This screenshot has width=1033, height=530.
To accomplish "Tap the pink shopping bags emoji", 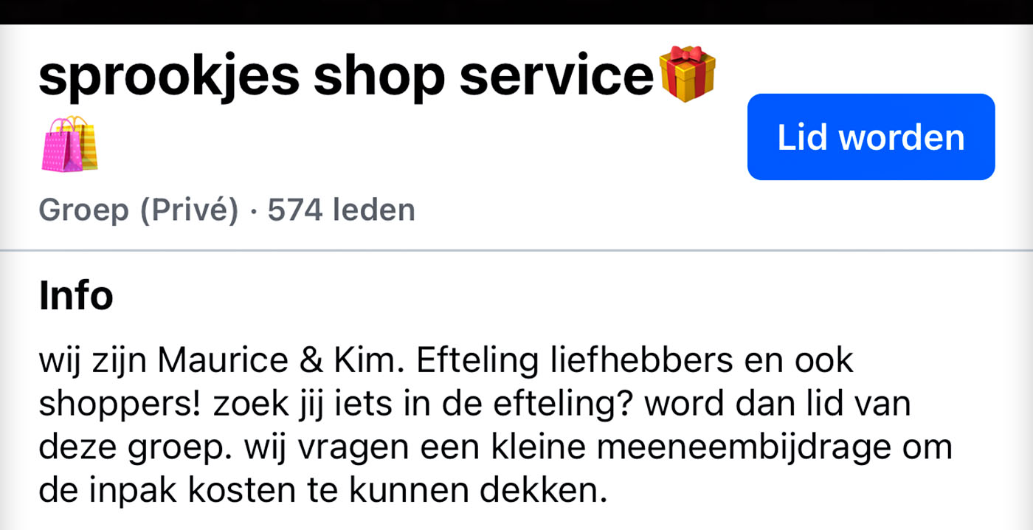I will [69, 144].
